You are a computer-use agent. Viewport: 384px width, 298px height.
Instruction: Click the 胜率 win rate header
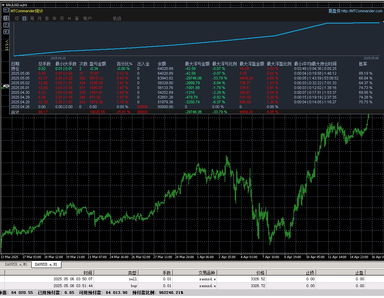point(363,64)
